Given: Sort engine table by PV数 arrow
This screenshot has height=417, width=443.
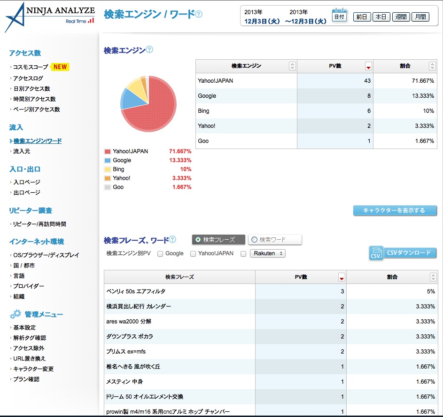Looking at the screenshot, I should [x=368, y=66].
